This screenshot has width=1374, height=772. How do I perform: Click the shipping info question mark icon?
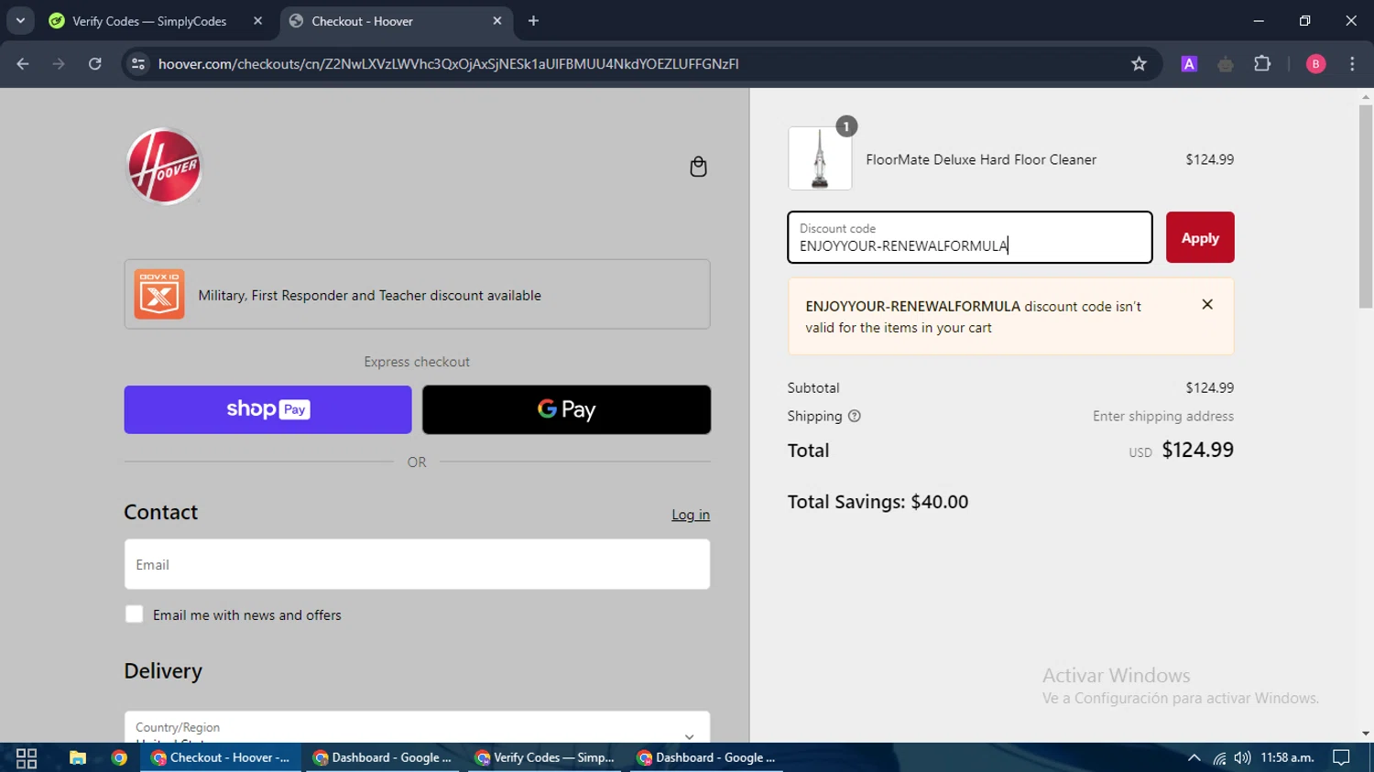tap(854, 416)
